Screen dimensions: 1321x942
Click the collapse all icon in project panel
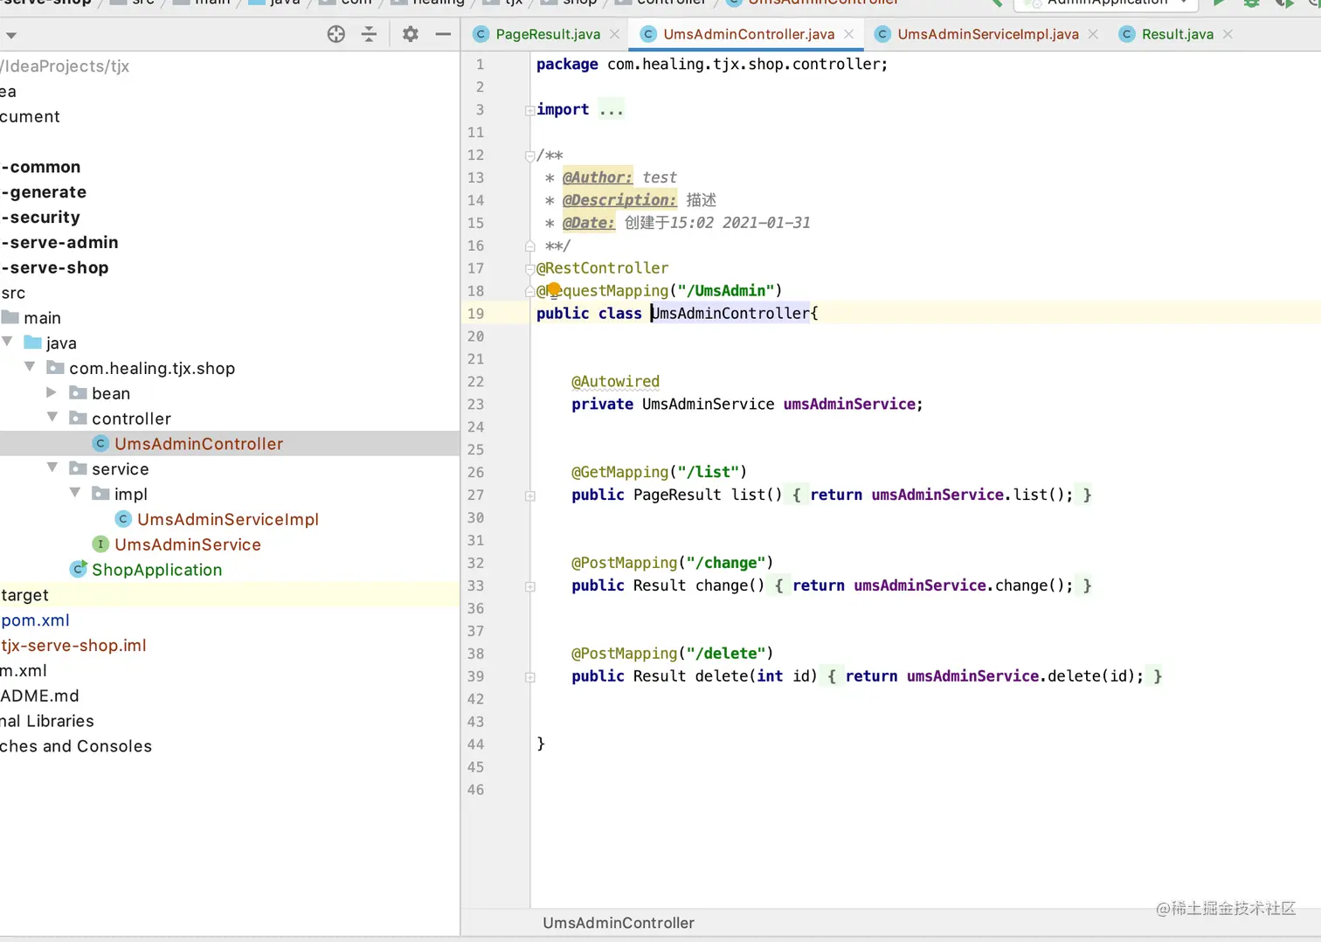369,34
